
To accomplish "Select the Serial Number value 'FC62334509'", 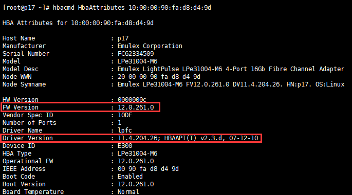I will click(136, 54).
